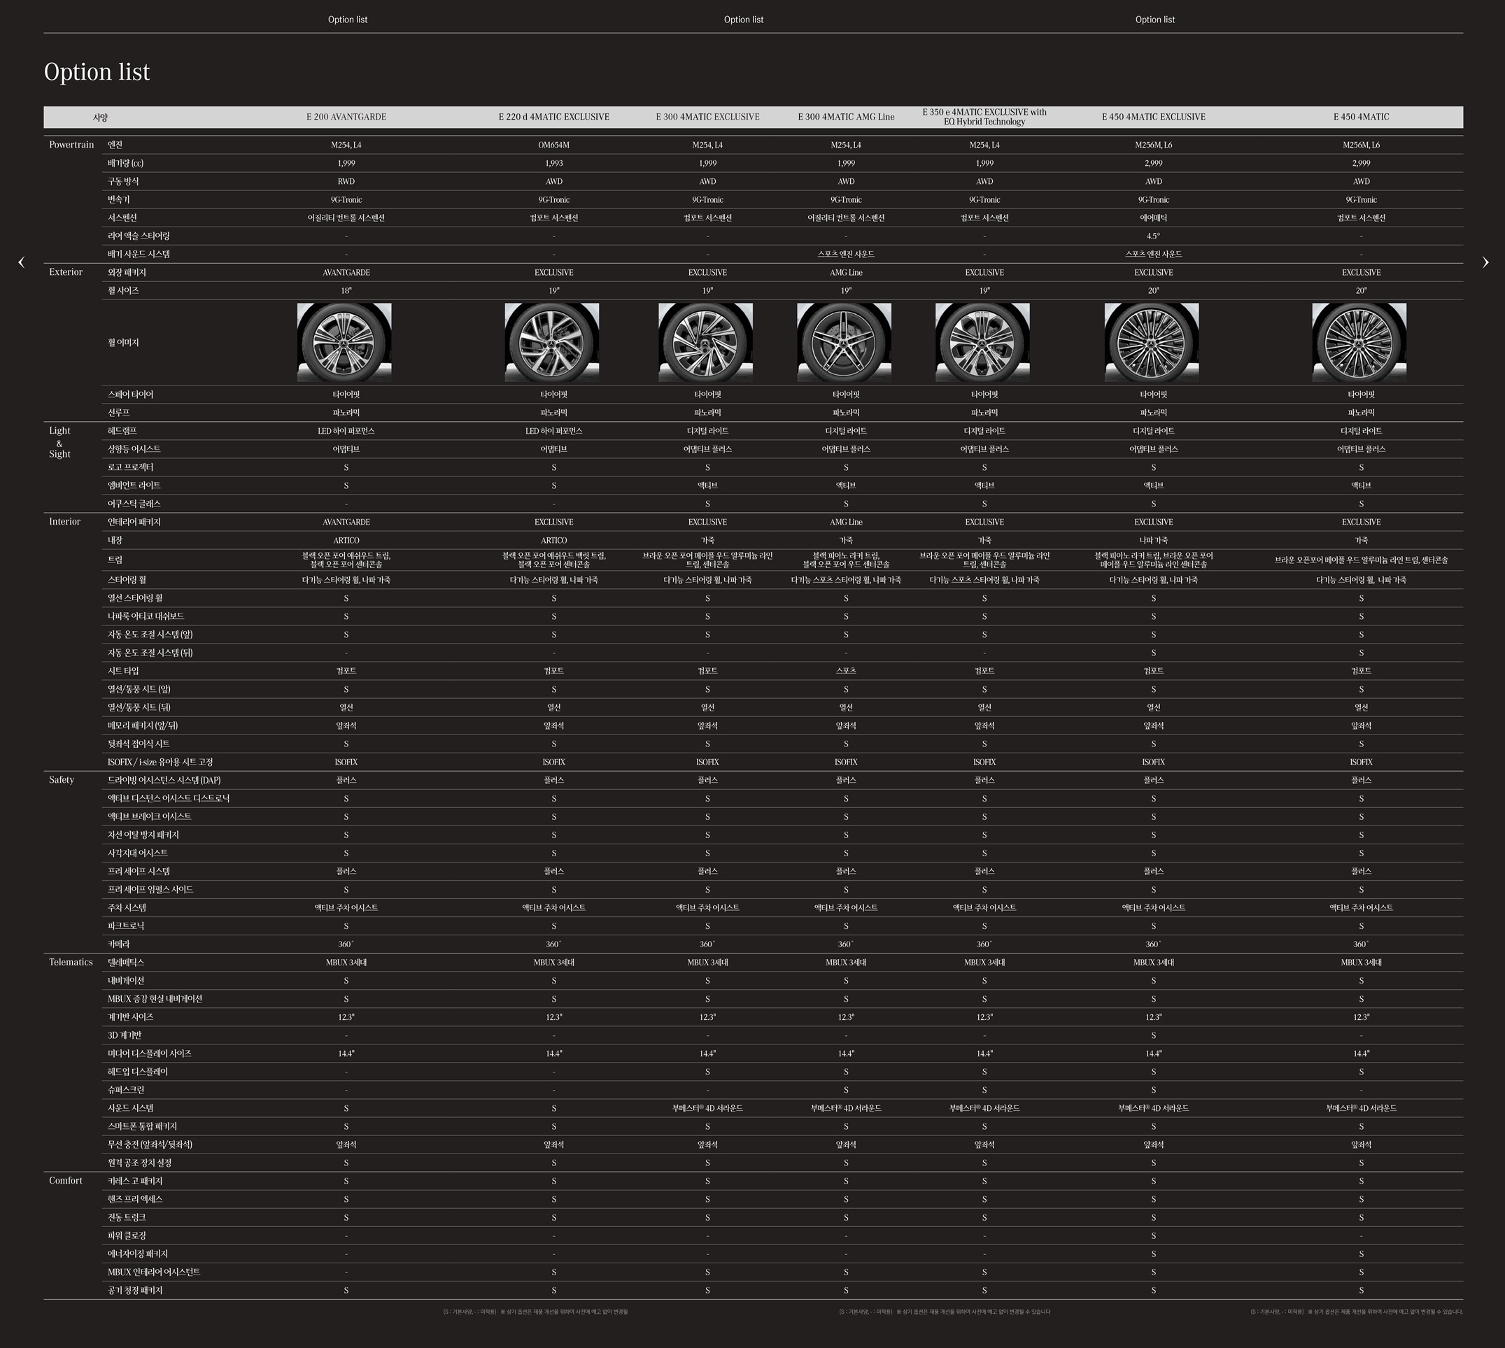Click the Powertrain section label
This screenshot has width=1505, height=1348.
71,146
